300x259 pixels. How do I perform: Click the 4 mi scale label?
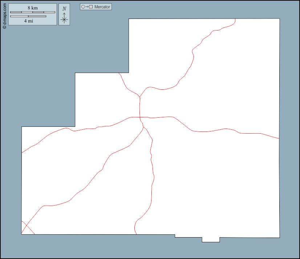click(x=29, y=21)
